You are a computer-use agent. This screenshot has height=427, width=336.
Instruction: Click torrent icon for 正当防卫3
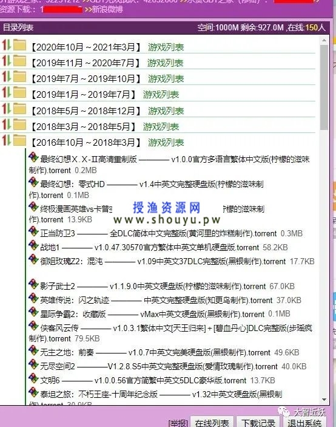(x=33, y=231)
